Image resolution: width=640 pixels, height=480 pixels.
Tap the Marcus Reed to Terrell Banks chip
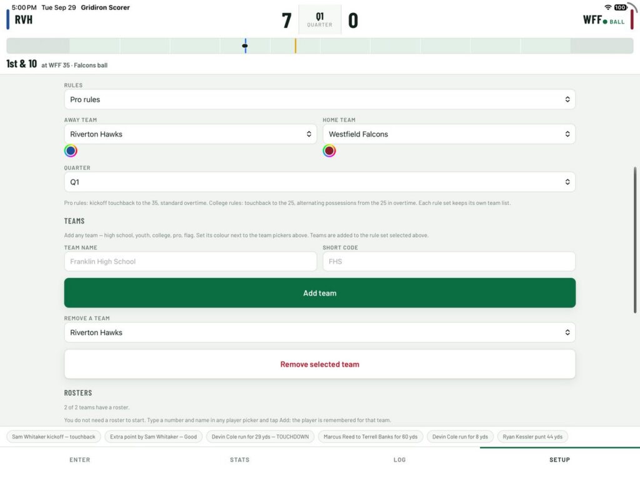point(371,437)
